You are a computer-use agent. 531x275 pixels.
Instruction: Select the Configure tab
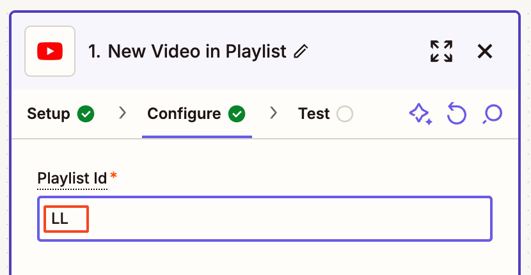coord(184,114)
